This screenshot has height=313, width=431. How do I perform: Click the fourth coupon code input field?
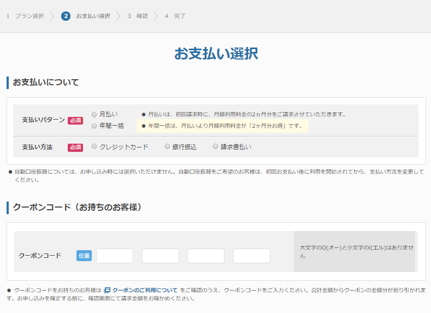point(252,256)
